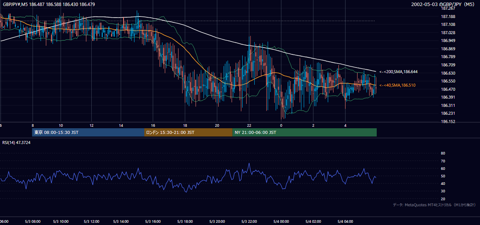This screenshot has height=225, width=480.
Task: Click the 東京 08:00-15:30 JST session bar
Action: click(88, 132)
